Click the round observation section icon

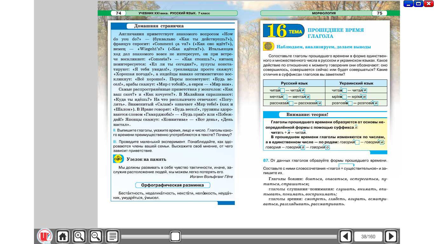click(269, 46)
